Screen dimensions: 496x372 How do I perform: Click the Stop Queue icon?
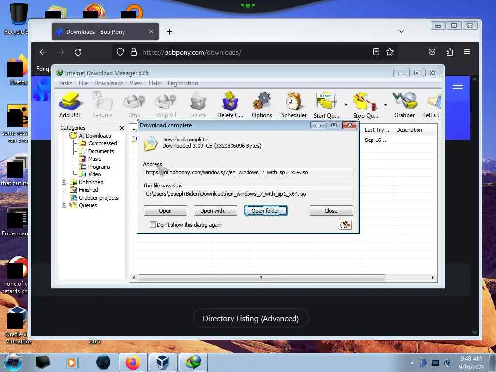(365, 105)
